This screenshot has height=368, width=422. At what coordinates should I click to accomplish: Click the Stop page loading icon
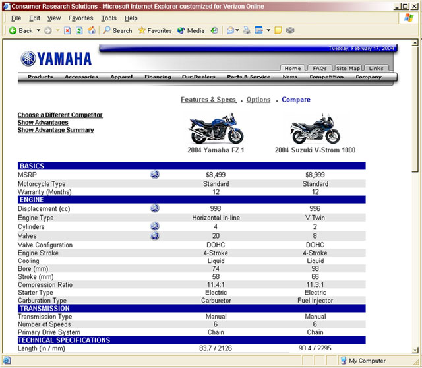pyautogui.click(x=67, y=31)
